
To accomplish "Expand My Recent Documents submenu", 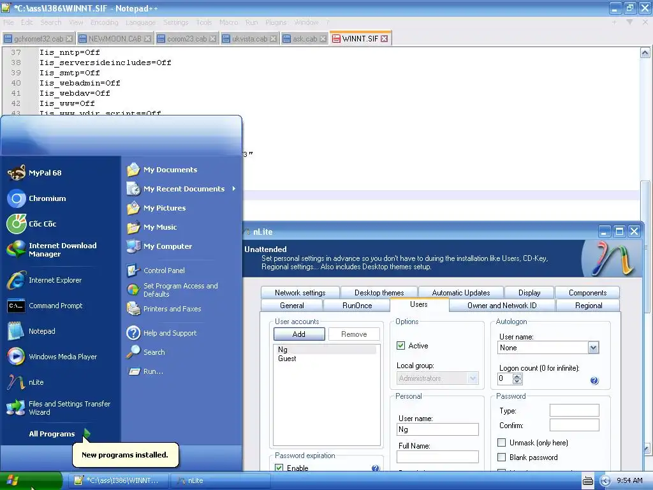I will (x=182, y=189).
